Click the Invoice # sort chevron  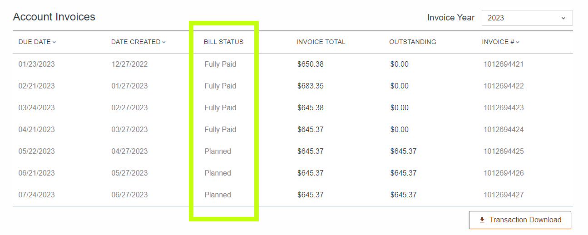tap(518, 42)
